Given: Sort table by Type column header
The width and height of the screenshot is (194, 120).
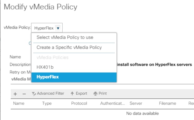Looking at the screenshot, I should [47, 103].
